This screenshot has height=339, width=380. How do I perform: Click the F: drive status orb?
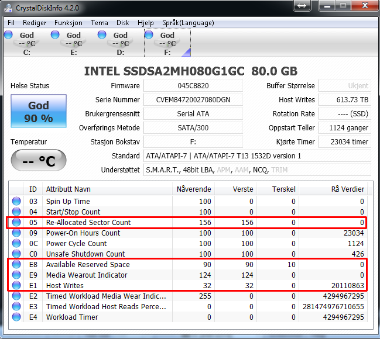[x=149, y=34]
